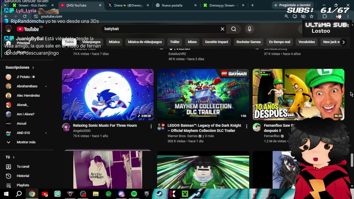Expand the Tú section chevron
Screen dimensions: 354x199
[13, 157]
